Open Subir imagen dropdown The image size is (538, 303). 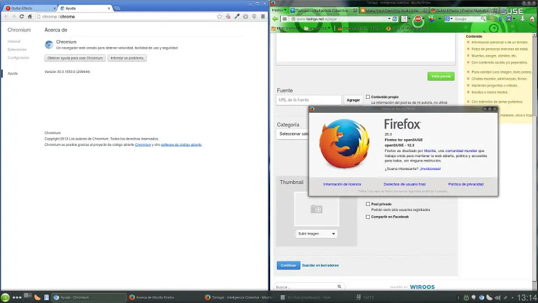tap(316, 233)
